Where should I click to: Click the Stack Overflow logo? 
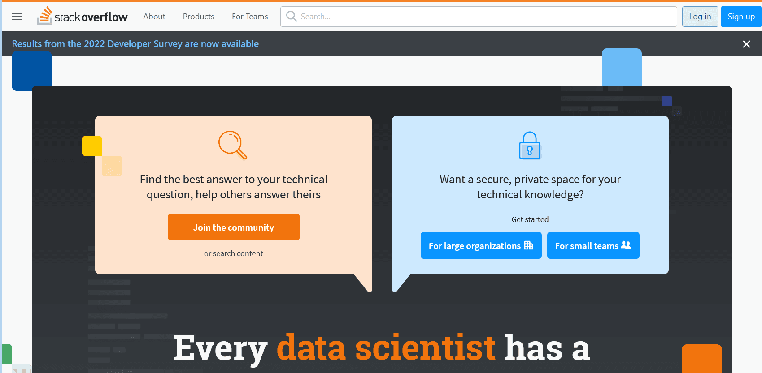pos(82,16)
